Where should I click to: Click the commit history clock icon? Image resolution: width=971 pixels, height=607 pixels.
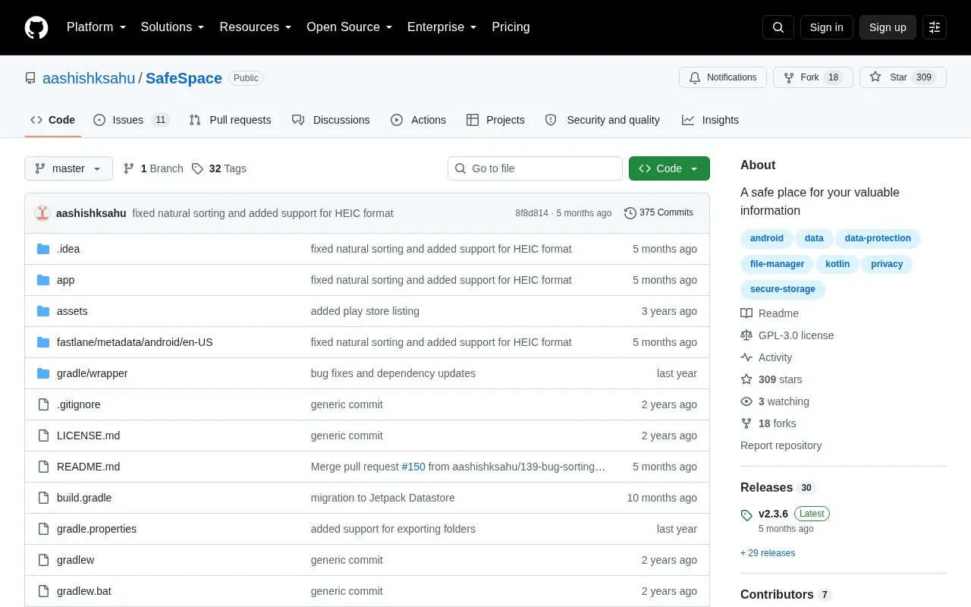pyautogui.click(x=630, y=213)
